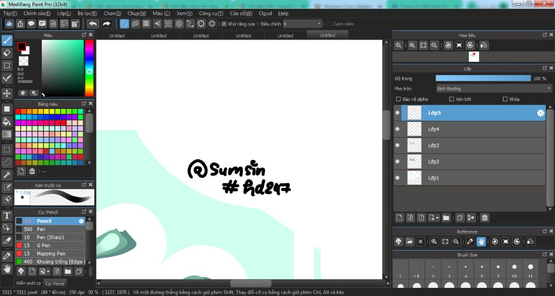
Task: Select the Move tool
Action: pyautogui.click(x=7, y=93)
